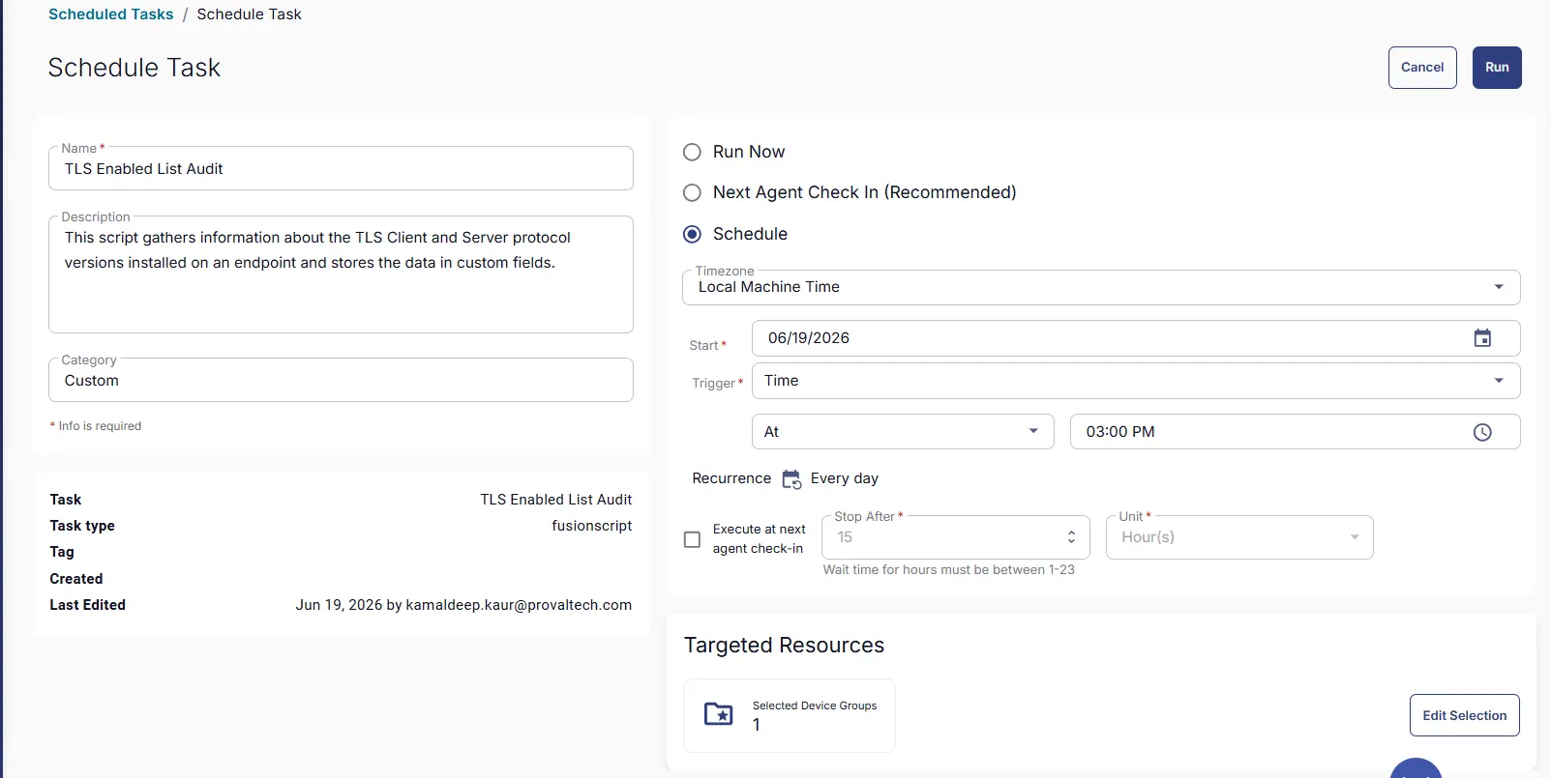Click the wait time hours hint text

[948, 570]
